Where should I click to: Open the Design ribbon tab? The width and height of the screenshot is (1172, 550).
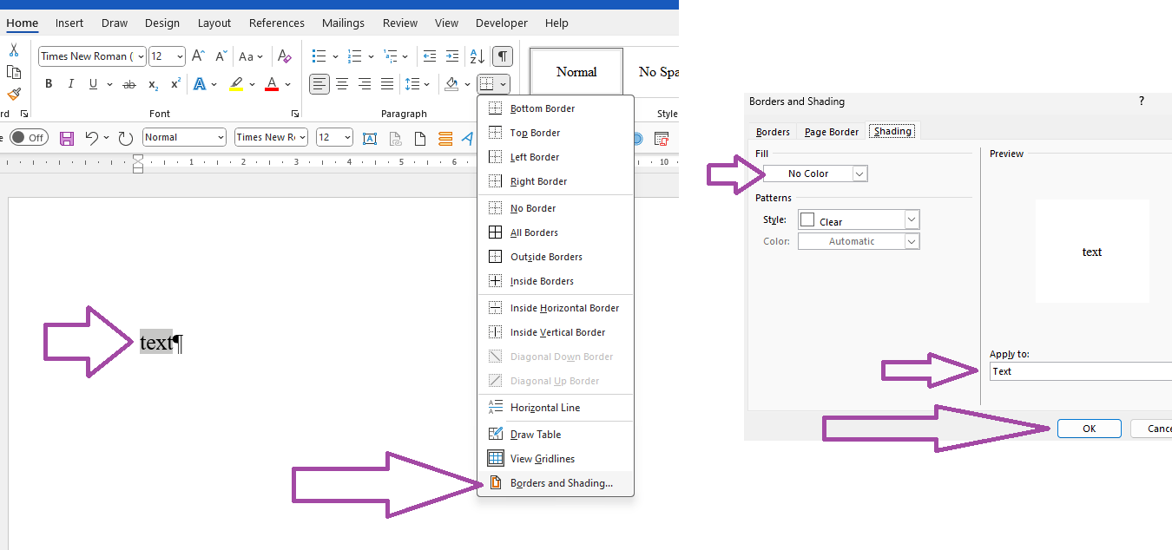[x=162, y=23]
